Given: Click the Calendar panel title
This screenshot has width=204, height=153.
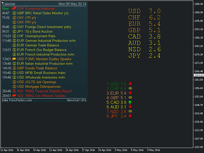Looking at the screenshot, I should (9, 4).
